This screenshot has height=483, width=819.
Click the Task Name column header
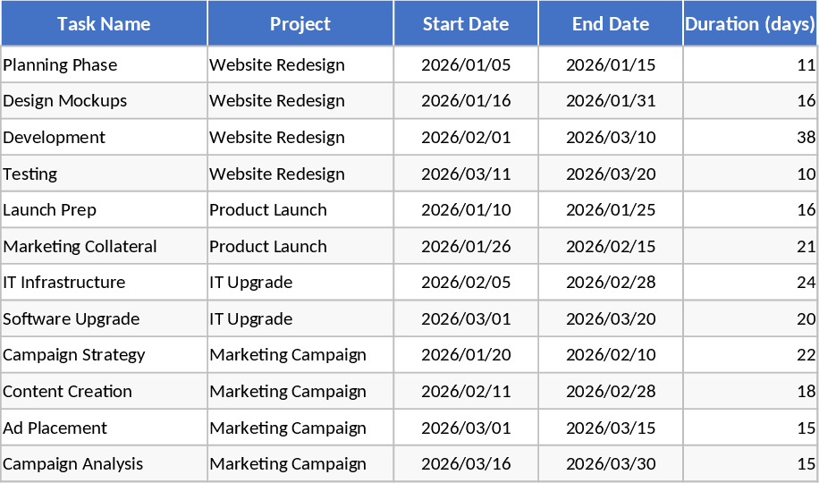tap(104, 24)
